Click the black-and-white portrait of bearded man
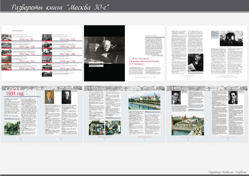The width and height of the screenshot is (249, 176). [x=66, y=97]
